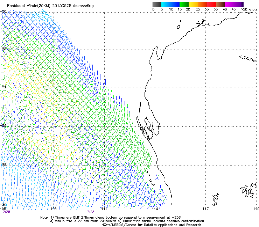Click the legend number '10'

(x=171, y=9)
